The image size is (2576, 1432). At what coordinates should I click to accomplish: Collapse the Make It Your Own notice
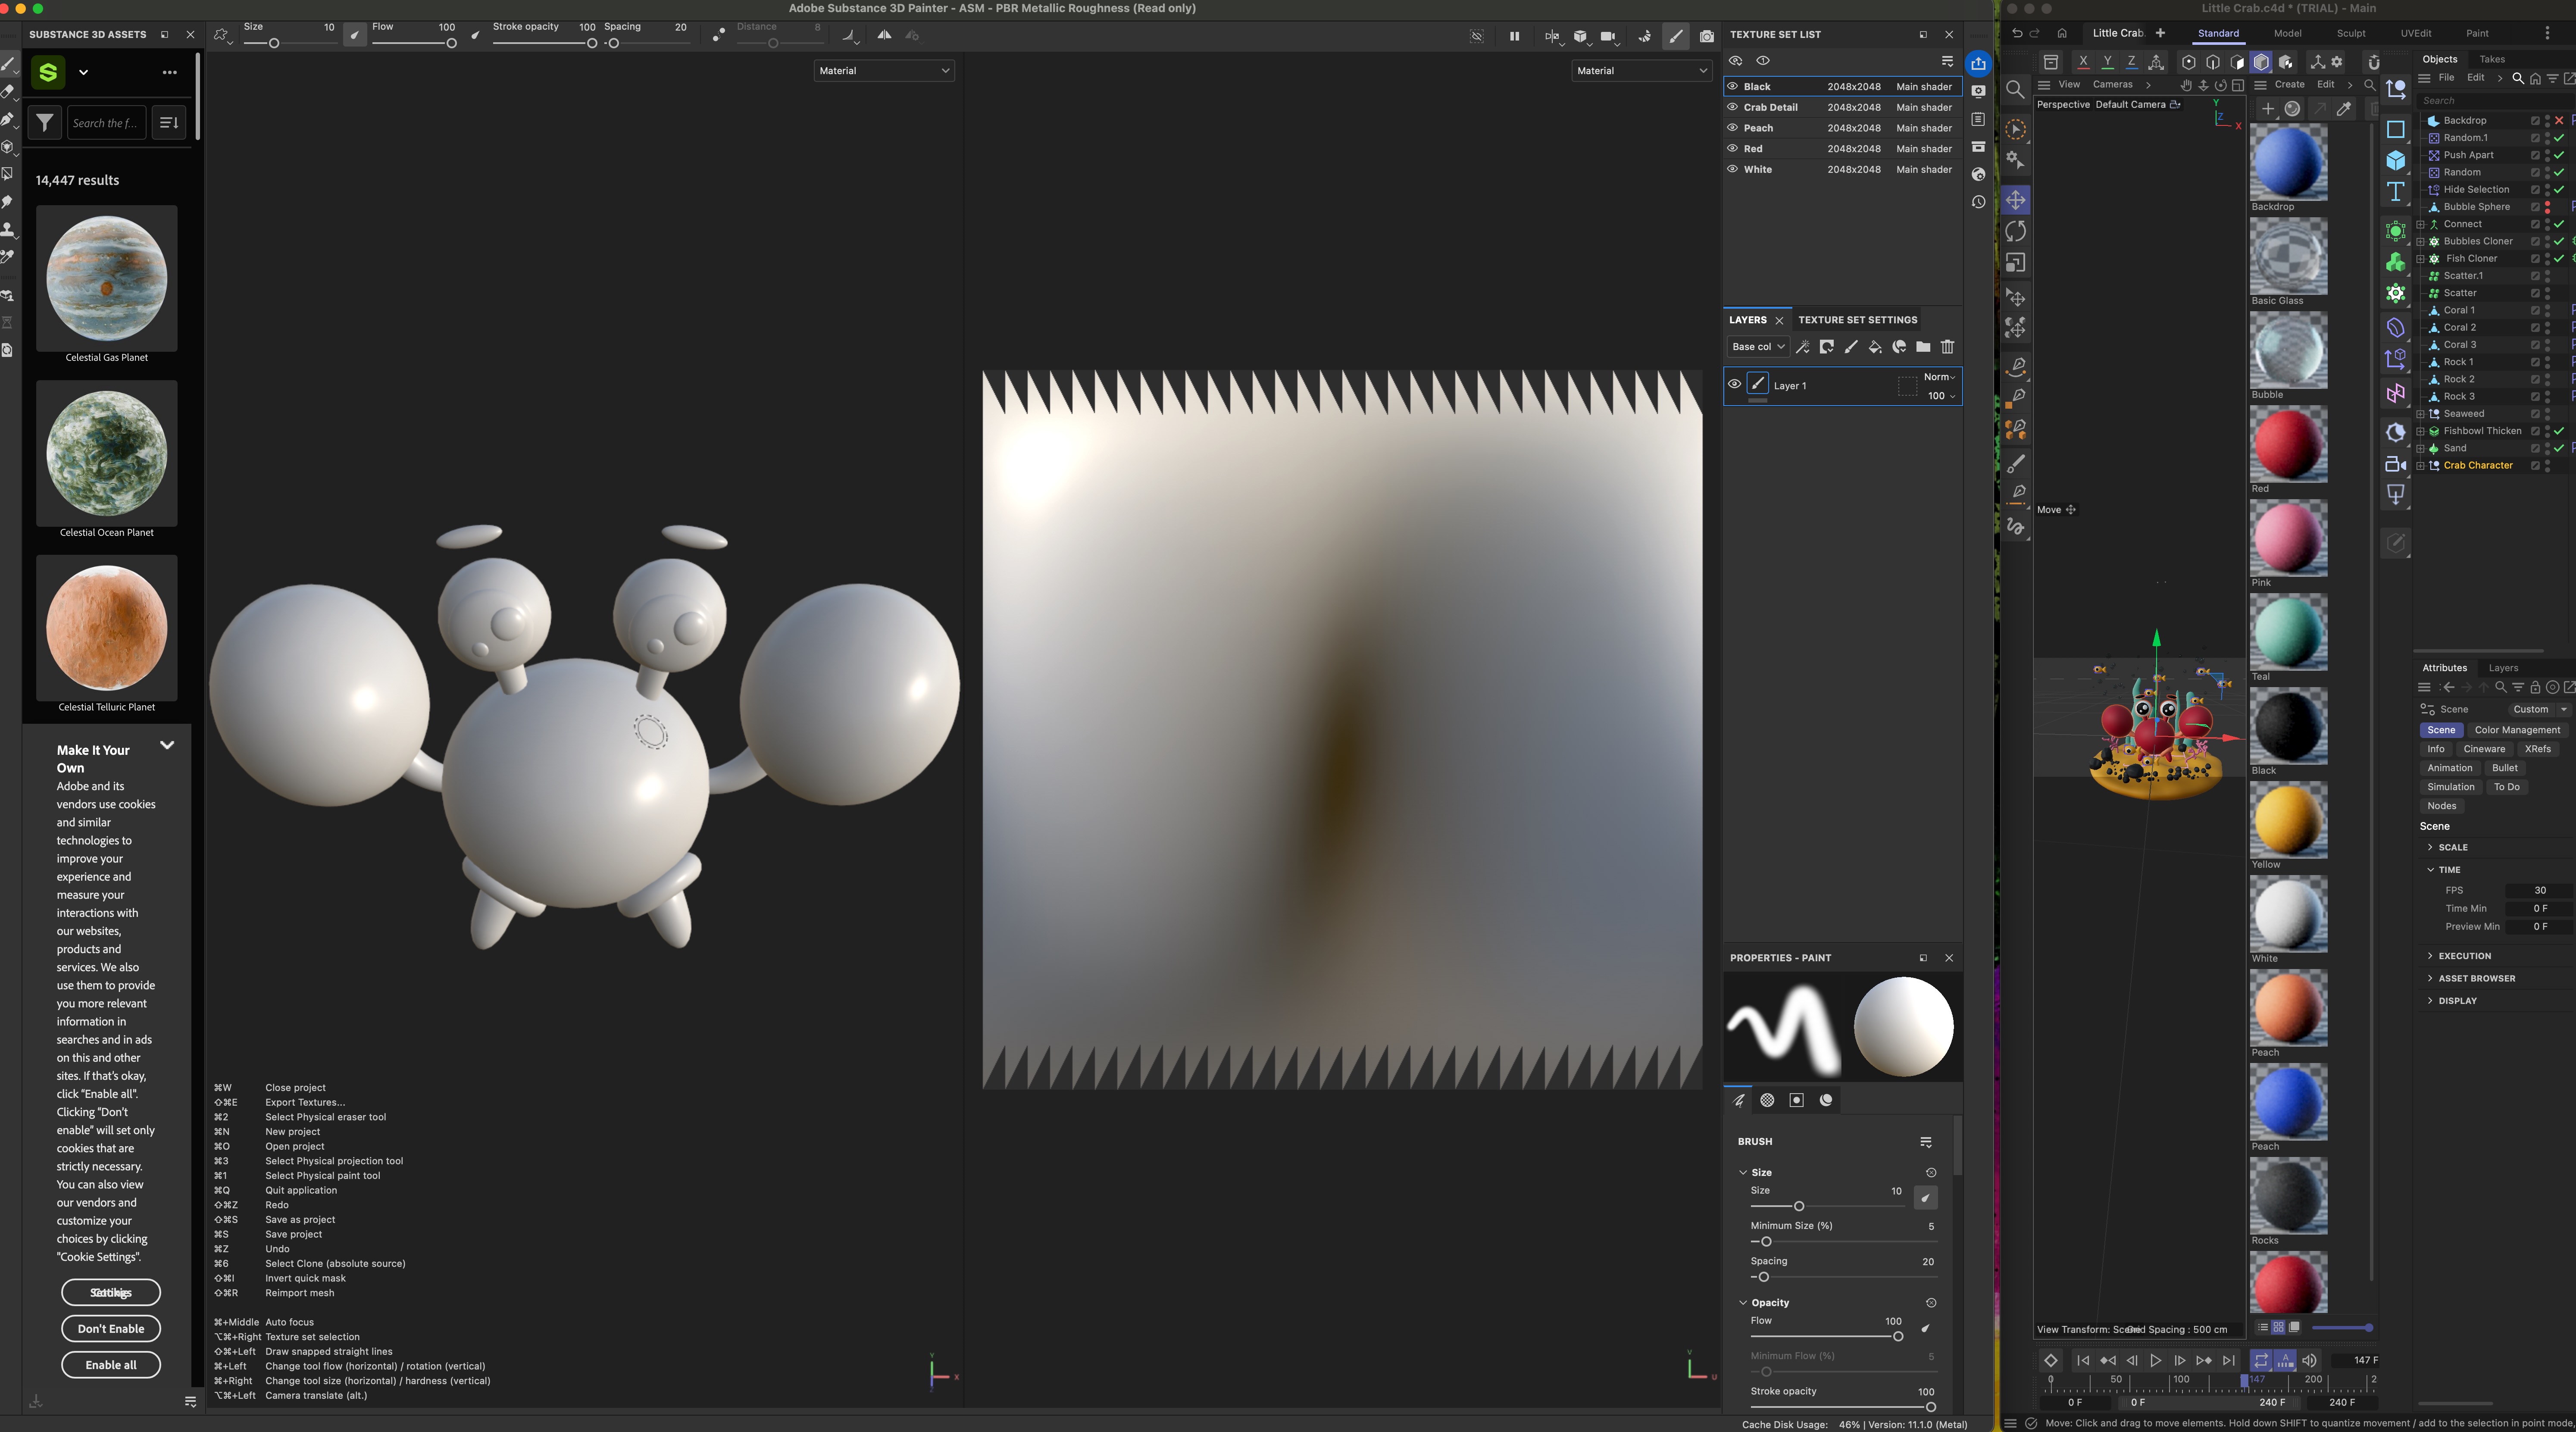167,745
